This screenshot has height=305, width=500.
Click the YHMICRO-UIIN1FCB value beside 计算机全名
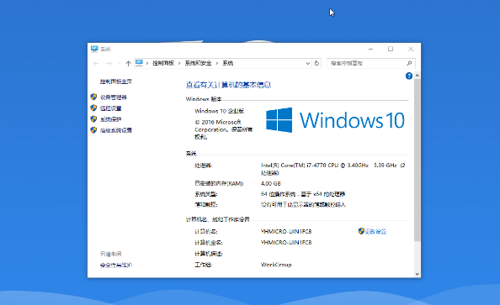pyautogui.click(x=286, y=242)
